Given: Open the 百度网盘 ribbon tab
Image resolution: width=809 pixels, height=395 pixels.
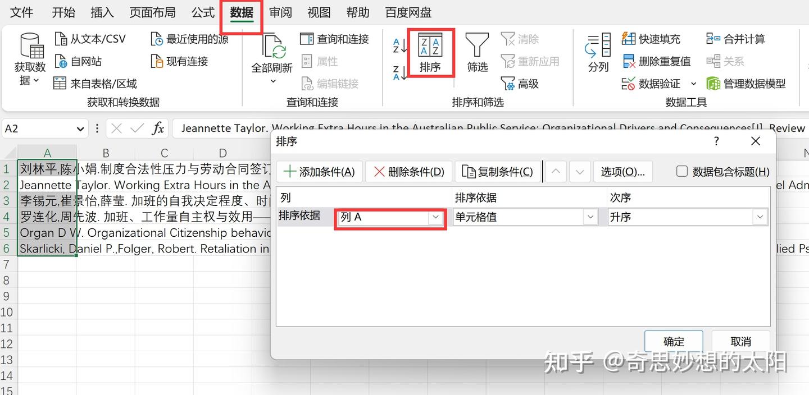Looking at the screenshot, I should (408, 12).
